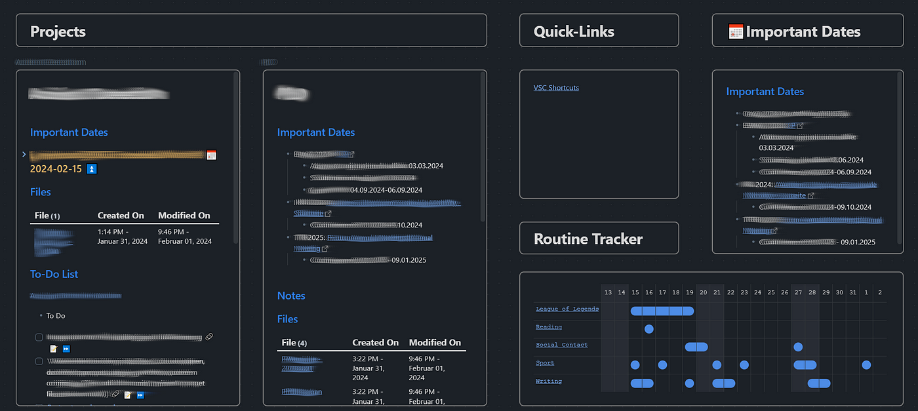Screen dimensions: 918x411
Task: Check the second to-do checkbox
Action: 39,361
